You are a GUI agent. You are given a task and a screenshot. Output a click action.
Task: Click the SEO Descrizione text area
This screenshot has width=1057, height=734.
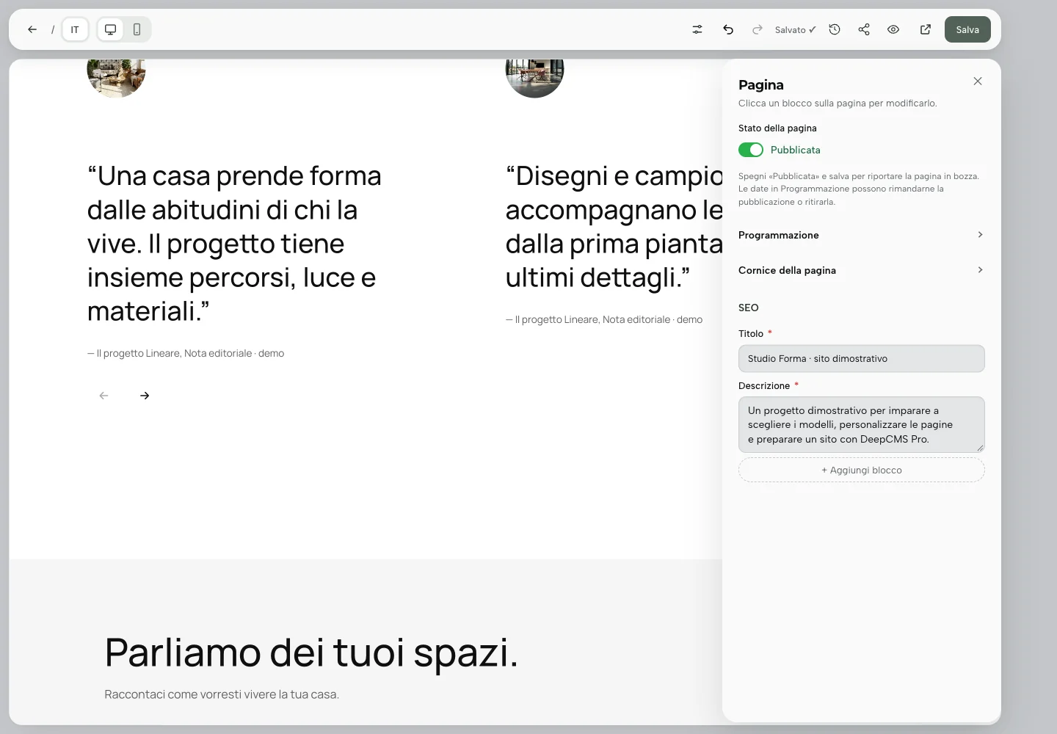coord(862,425)
